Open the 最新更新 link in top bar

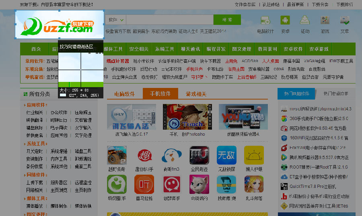[295, 4]
